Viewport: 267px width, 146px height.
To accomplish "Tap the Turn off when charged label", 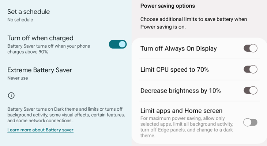I will [40, 38].
